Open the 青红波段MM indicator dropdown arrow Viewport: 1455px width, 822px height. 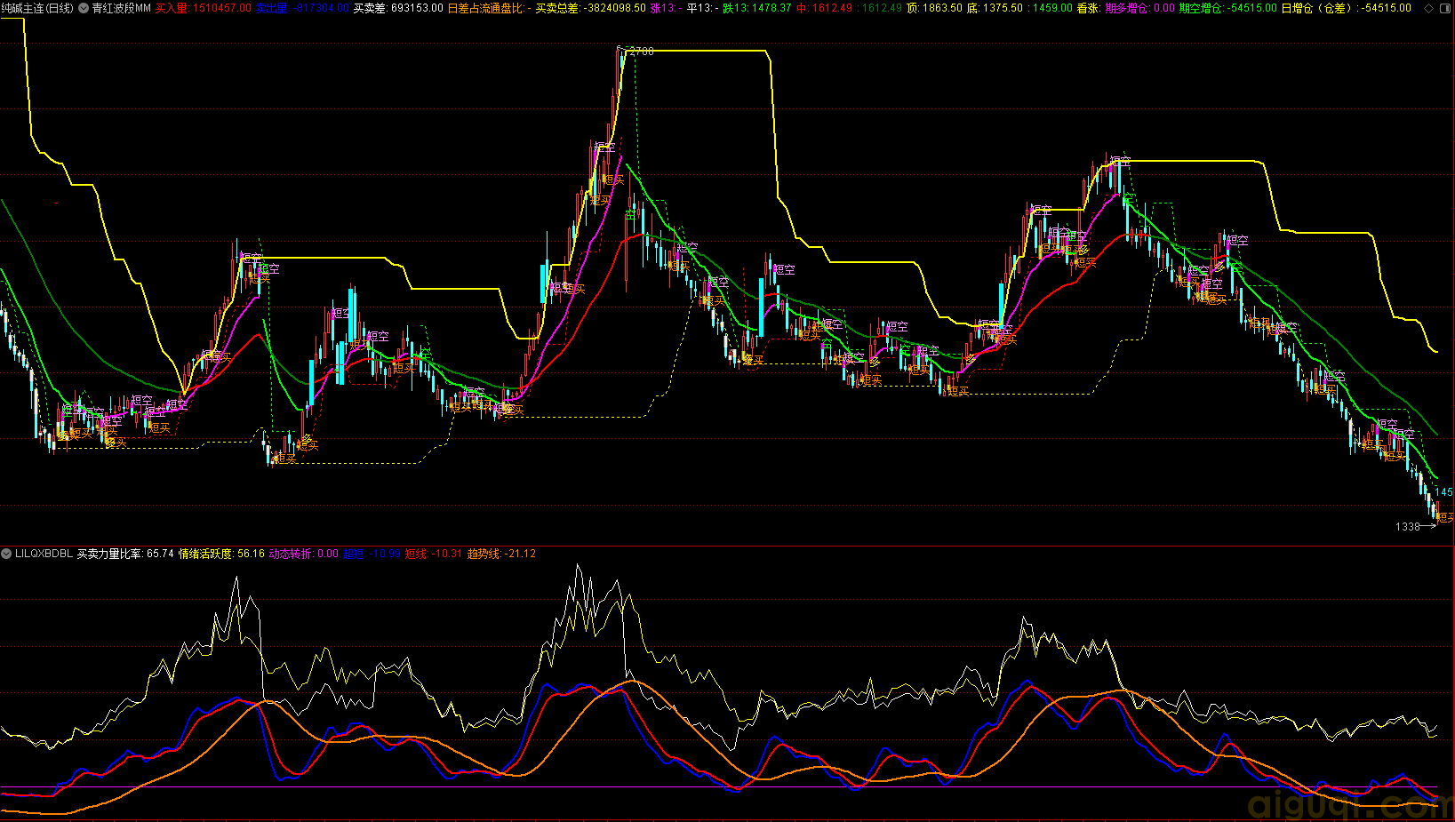point(84,8)
